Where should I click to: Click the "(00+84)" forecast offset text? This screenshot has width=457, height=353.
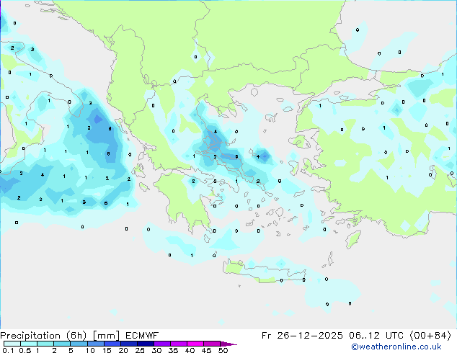[x=430, y=336]
